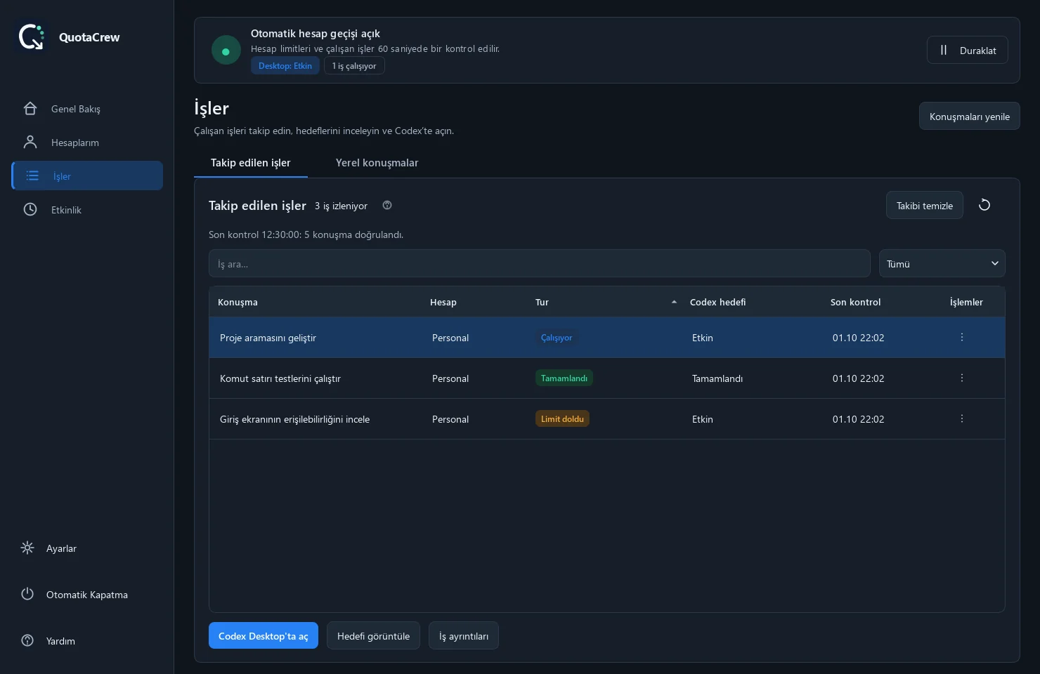Select the İşler list icon

(x=32, y=176)
